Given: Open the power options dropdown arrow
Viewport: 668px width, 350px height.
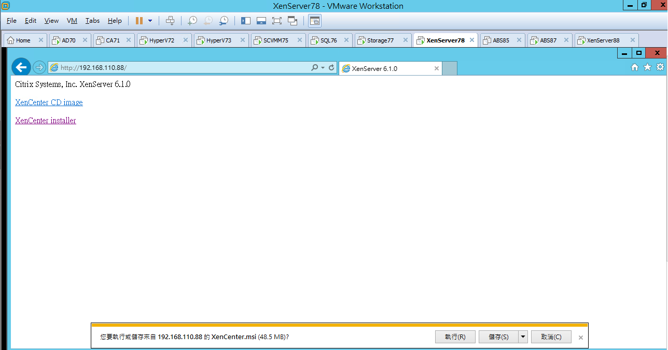Looking at the screenshot, I should click(x=150, y=21).
